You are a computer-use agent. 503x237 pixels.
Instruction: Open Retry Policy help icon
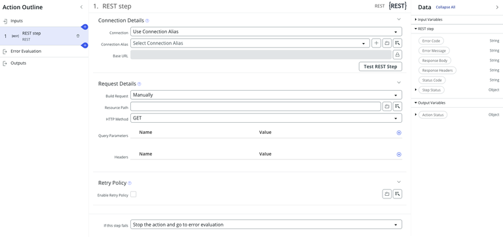click(130, 183)
